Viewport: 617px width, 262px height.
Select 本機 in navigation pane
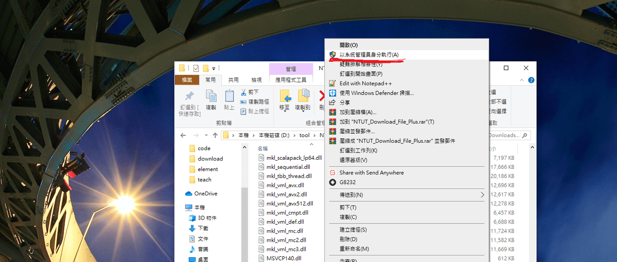click(x=200, y=207)
